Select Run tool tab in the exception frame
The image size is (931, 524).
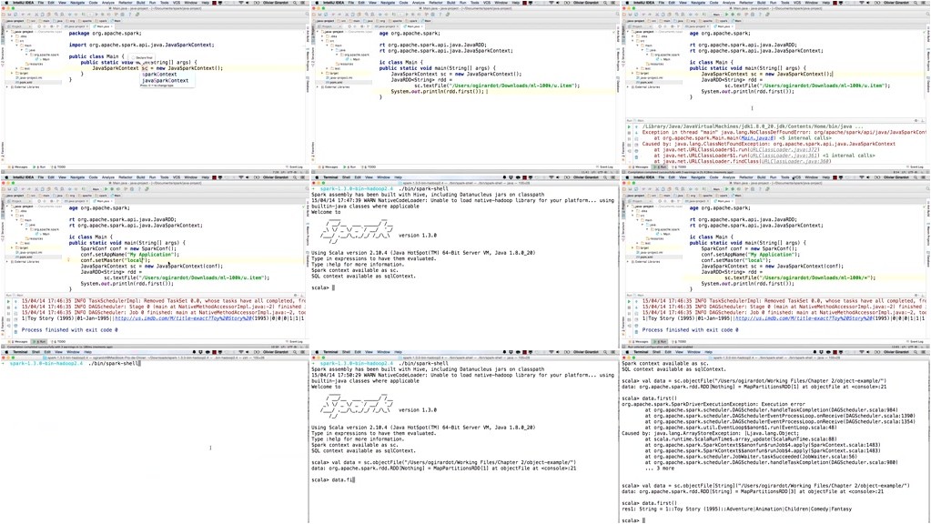coord(660,167)
